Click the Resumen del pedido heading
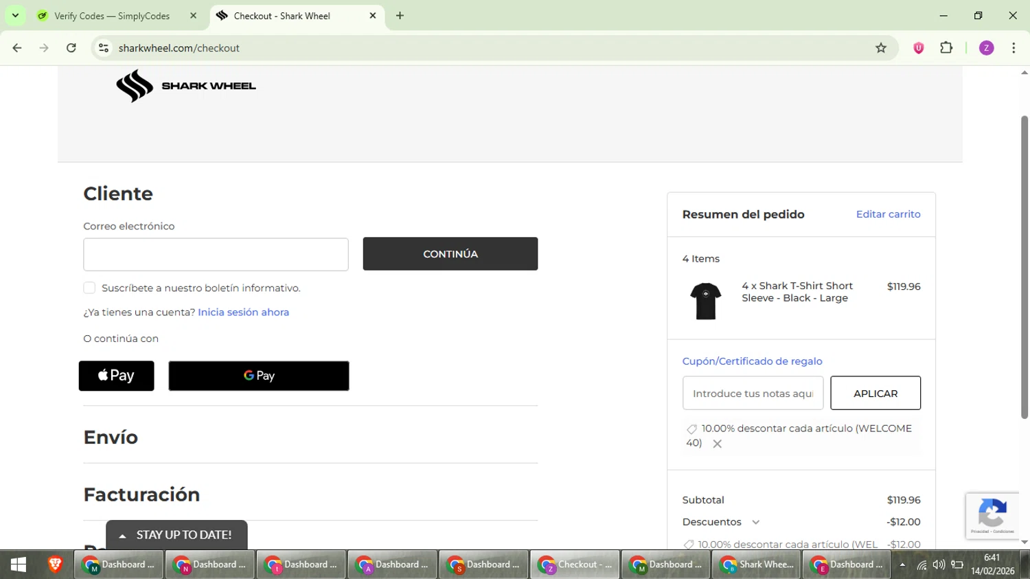 pos(743,214)
